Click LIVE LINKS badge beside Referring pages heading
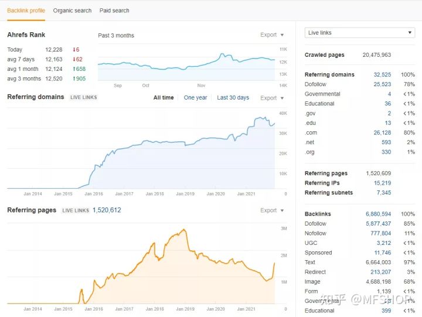 [x=76, y=210]
